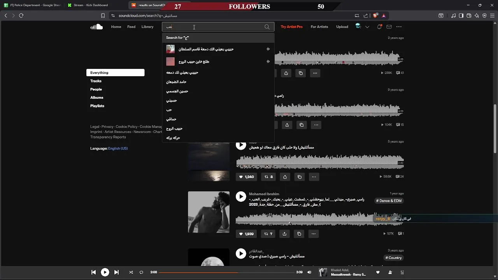The height and width of the screenshot is (280, 498).
Task: Click the play button in bottom player
Action: [105, 272]
